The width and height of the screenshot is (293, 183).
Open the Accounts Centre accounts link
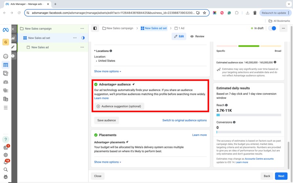259,159
